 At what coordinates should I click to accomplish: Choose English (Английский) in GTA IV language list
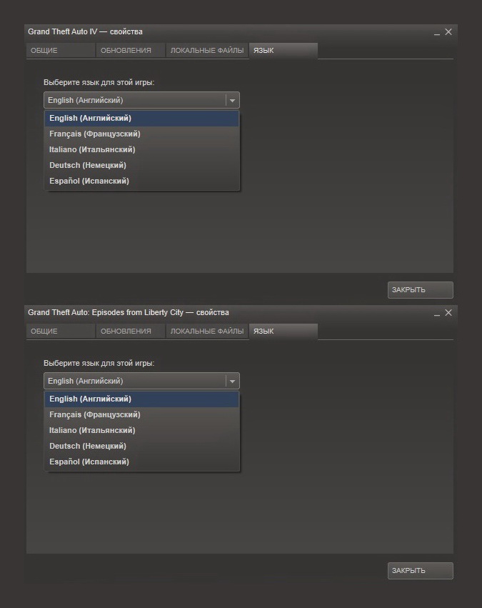point(141,119)
